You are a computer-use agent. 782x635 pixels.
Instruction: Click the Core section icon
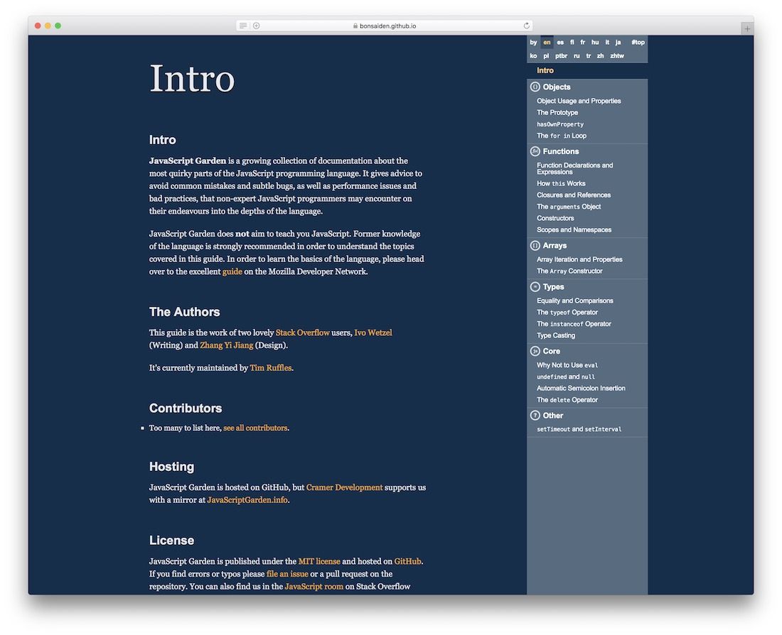535,351
